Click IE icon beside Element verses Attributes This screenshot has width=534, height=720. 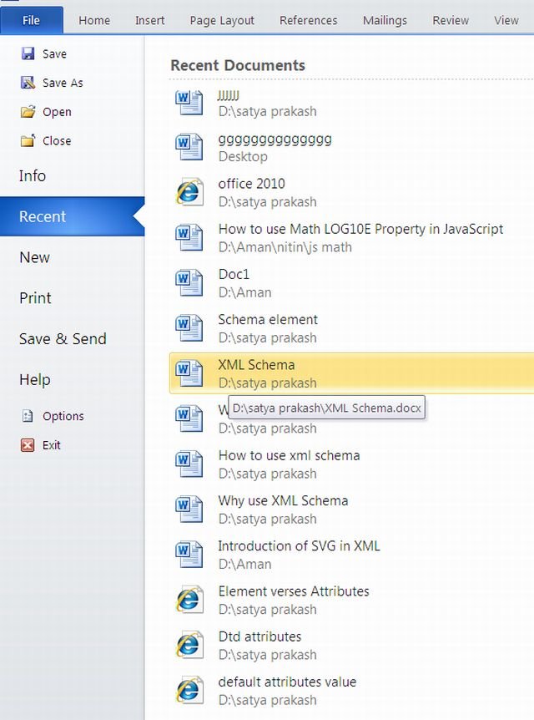click(189, 601)
